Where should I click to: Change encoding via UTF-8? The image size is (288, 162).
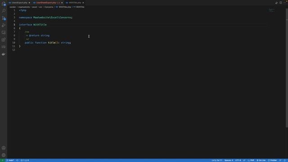point(238,160)
